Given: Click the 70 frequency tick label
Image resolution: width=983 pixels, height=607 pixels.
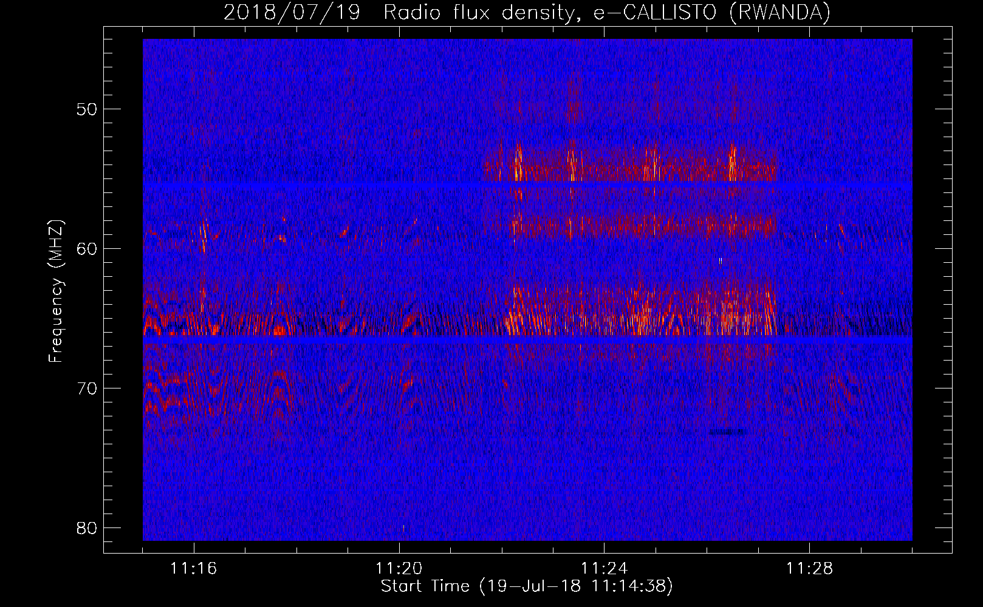Looking at the screenshot, I should 87,388.
